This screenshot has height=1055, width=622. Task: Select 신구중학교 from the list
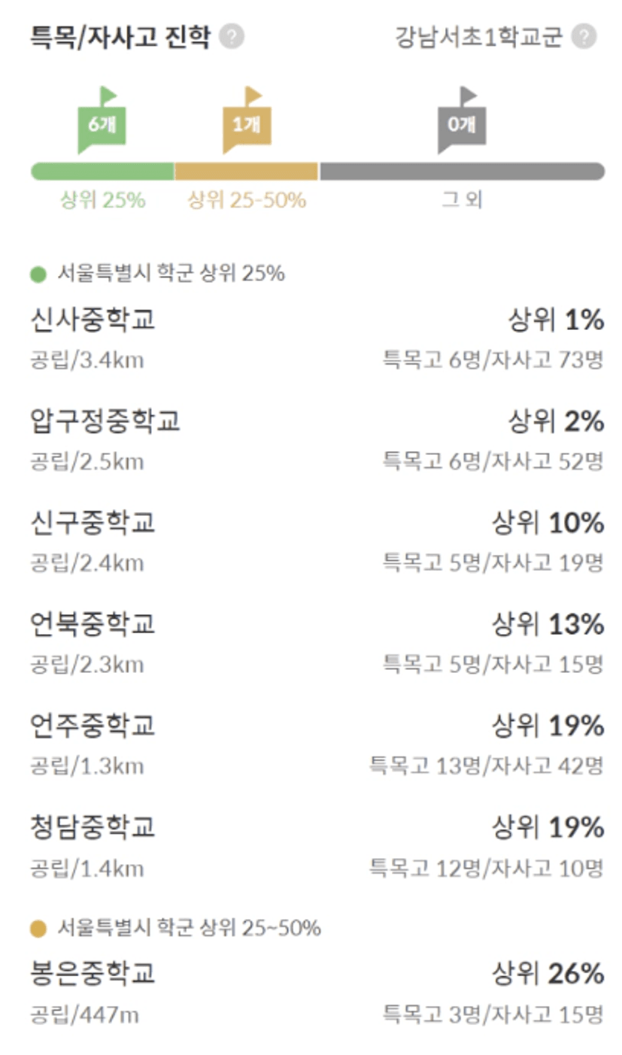[x=93, y=523]
